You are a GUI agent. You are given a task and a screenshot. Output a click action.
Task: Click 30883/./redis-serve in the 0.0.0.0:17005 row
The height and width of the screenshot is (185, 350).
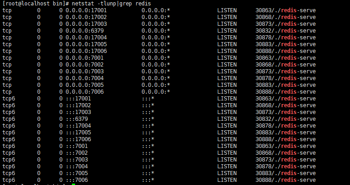coord(285,44)
